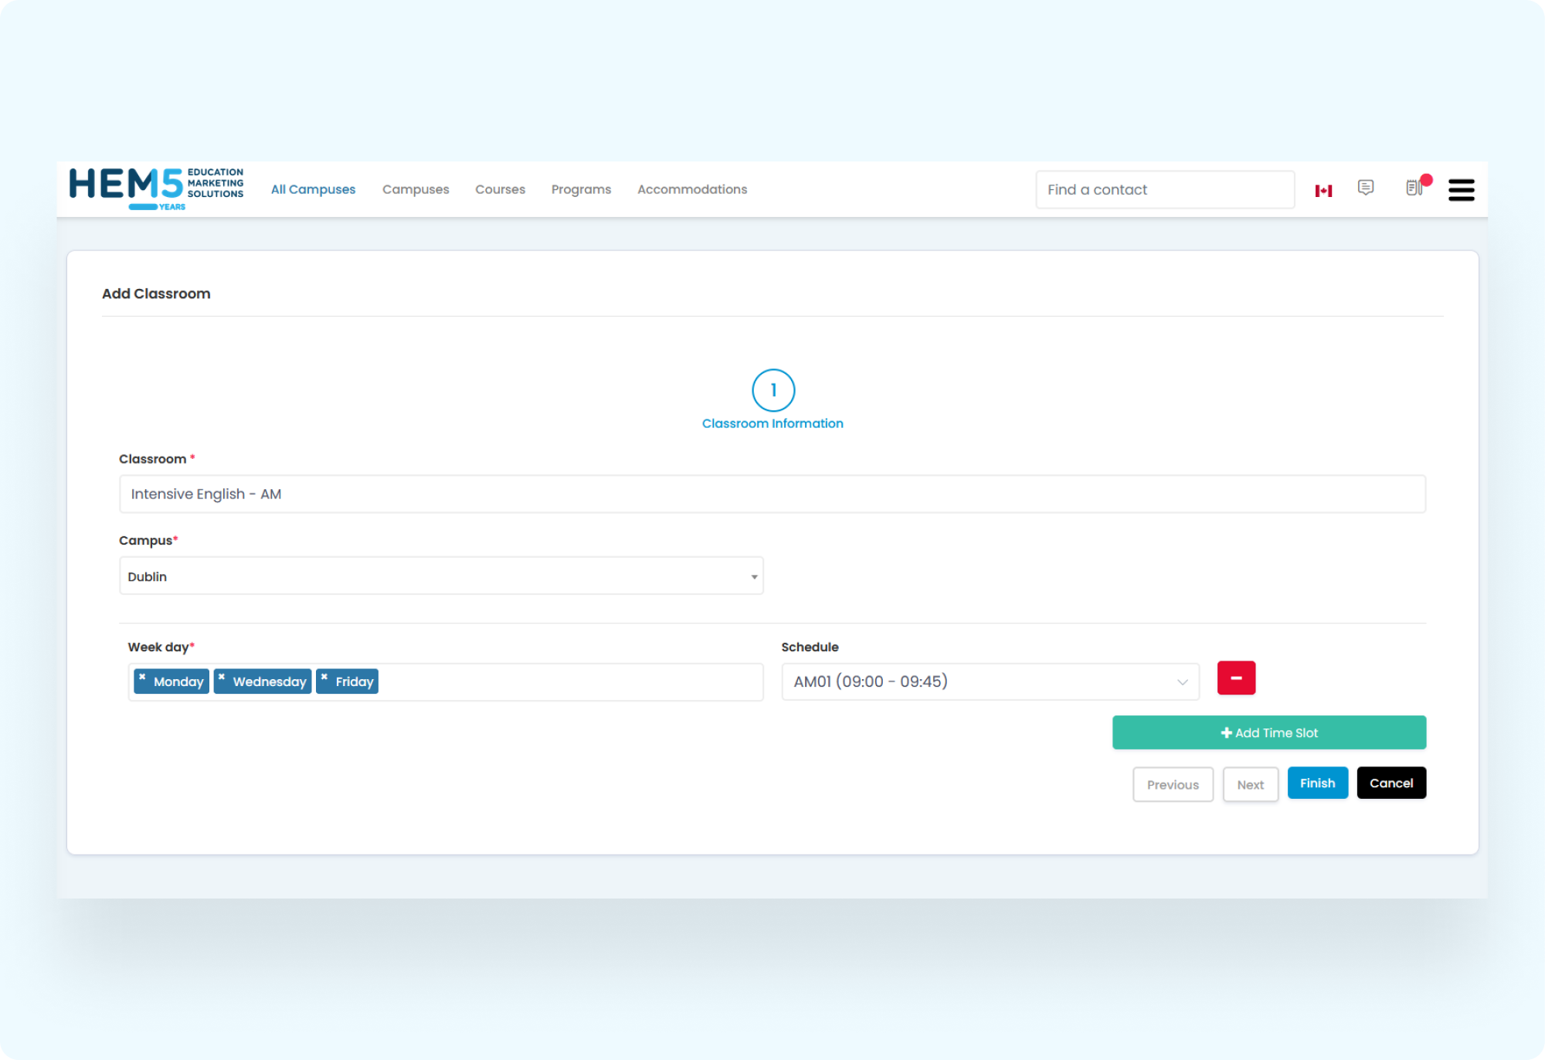
Task: Delete time slot with red minus button
Action: 1235,678
